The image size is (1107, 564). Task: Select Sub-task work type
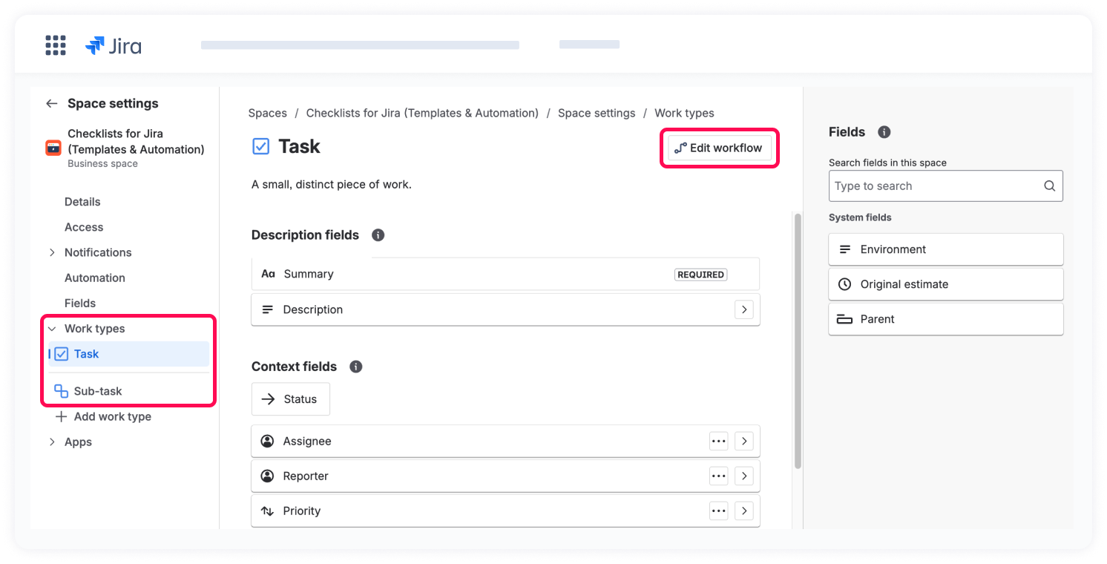[97, 391]
